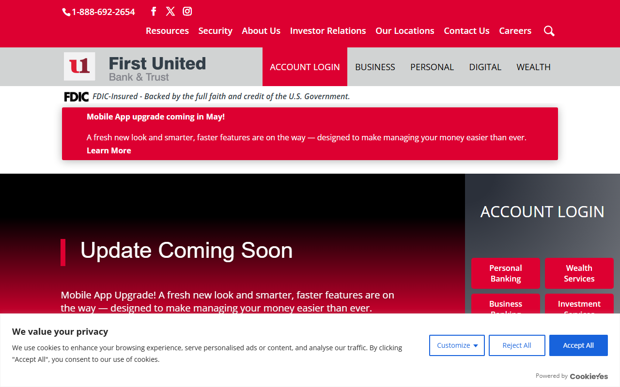Expand the Customize cookie dropdown

click(457, 345)
